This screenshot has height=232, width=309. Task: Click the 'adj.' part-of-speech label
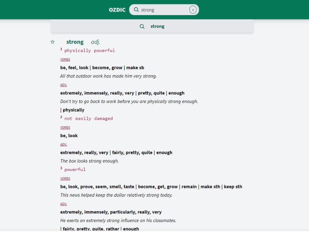pyautogui.click(x=95, y=42)
